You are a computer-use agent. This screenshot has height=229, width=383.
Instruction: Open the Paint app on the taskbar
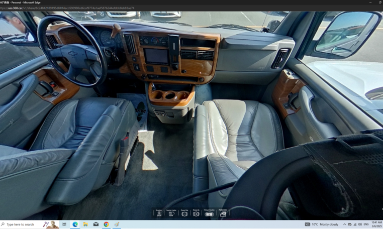pos(117,224)
